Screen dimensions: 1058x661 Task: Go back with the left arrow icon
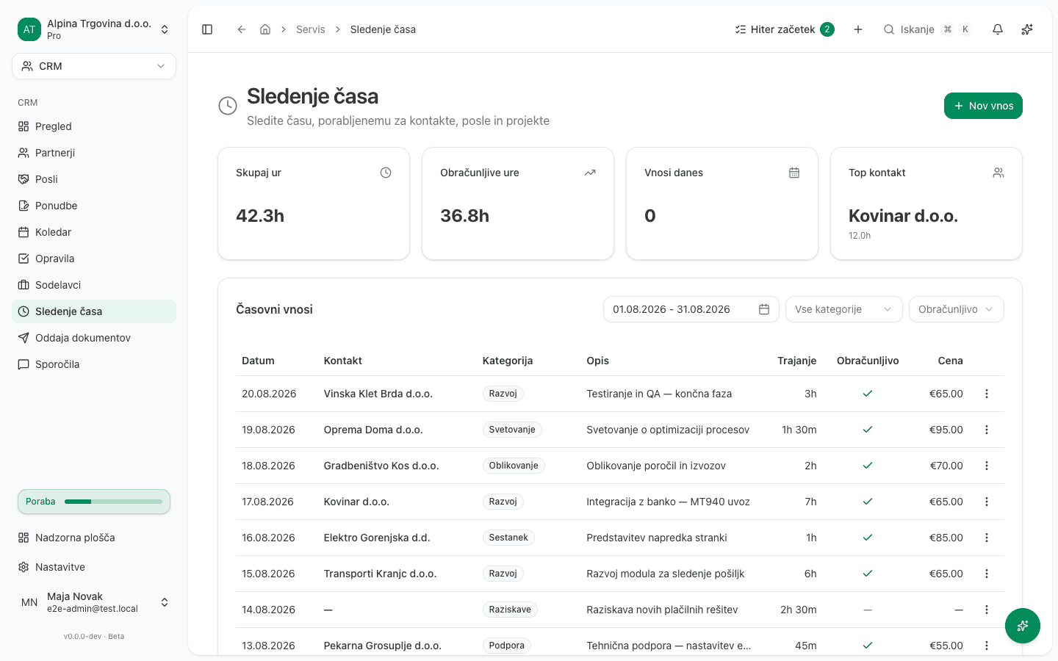click(241, 29)
